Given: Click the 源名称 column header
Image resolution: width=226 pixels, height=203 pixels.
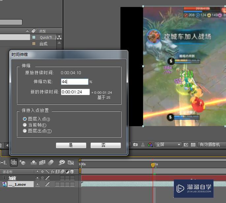Looking at the screenshot, I should pyautogui.click(x=8, y=172).
